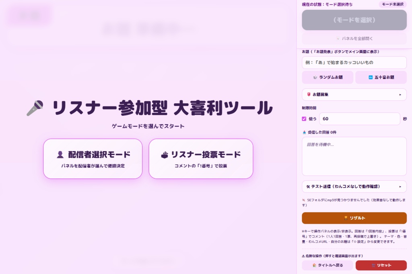This screenshot has width=412, height=274.
Task: Click the microphone icon beside the title
Action: [35, 108]
